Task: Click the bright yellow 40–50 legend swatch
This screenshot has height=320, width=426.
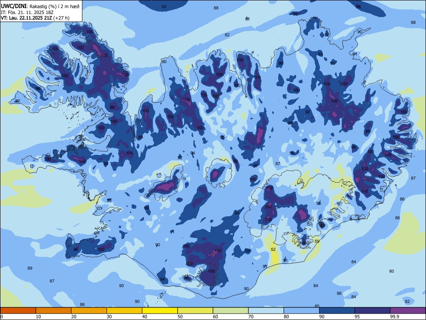Action: click(160, 311)
